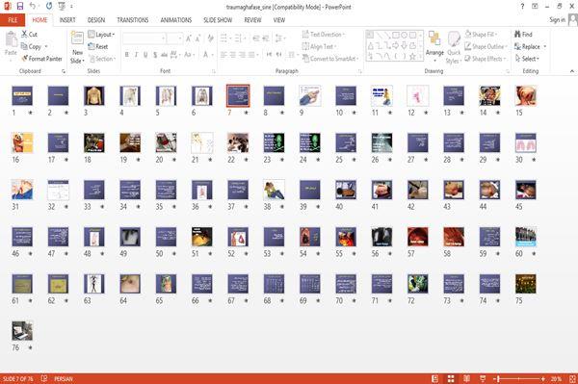Click Sign in link
Viewport: 578px width, 384px height.
click(558, 20)
